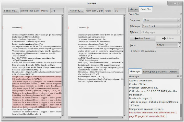Image resolution: width=184 pixels, height=122 pixels.
Task: Click the Pages field of file #1
Action: pos(57,11)
